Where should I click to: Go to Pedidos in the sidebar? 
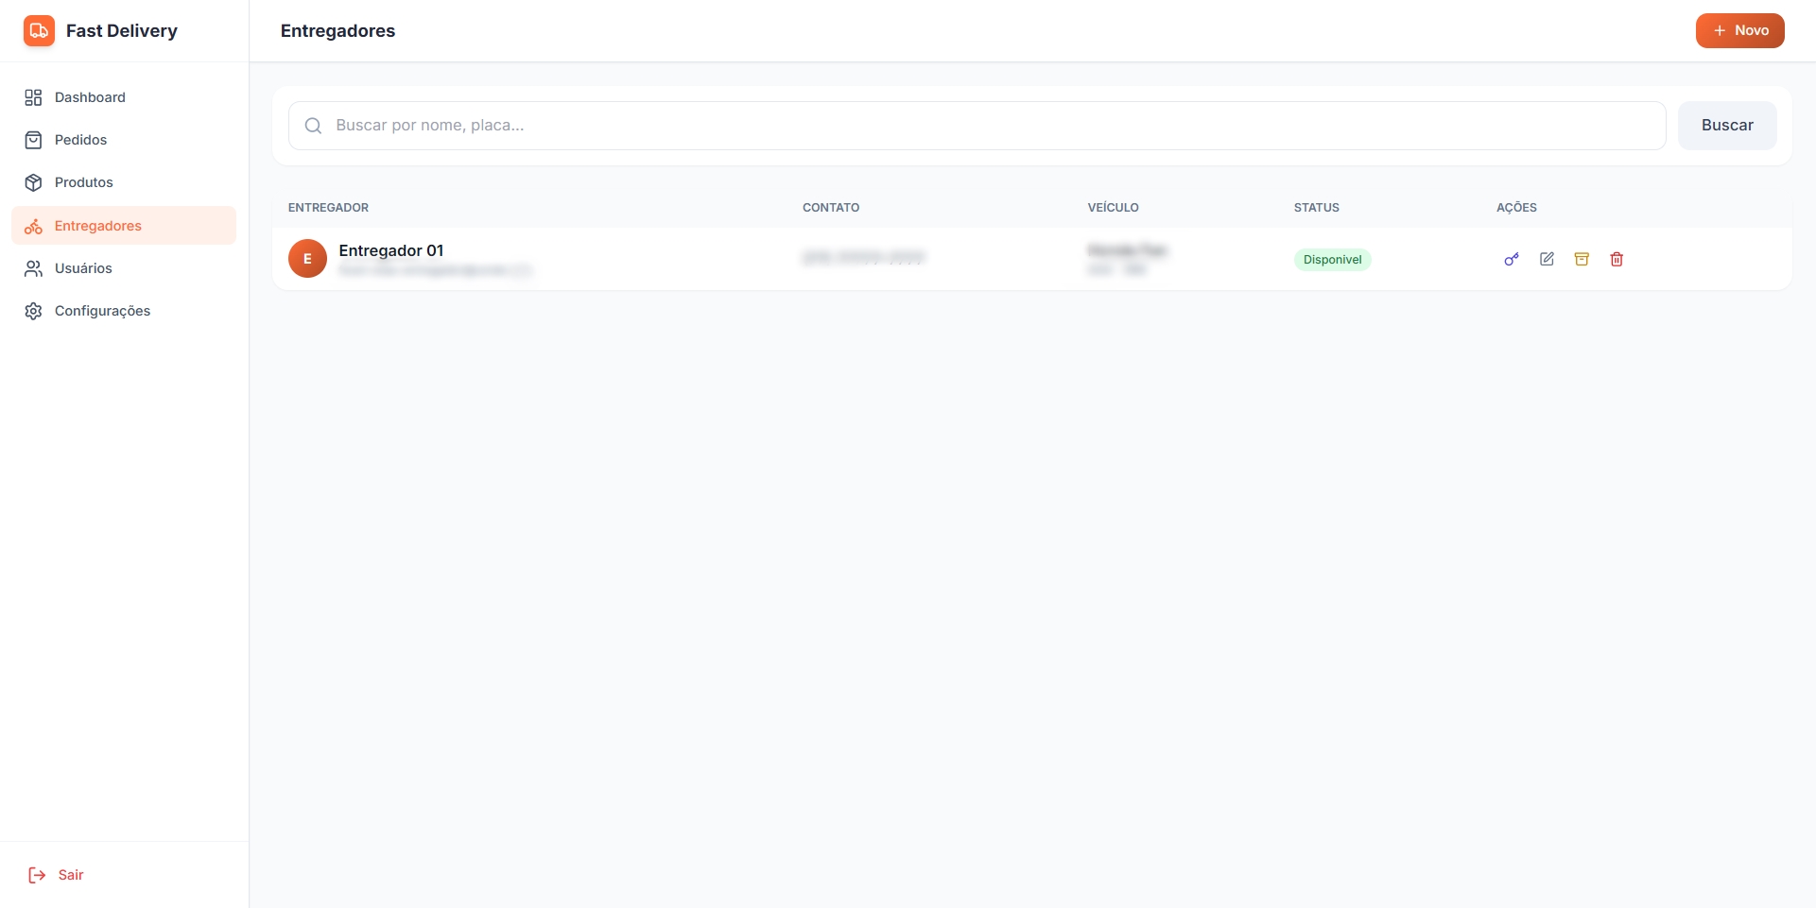click(80, 140)
